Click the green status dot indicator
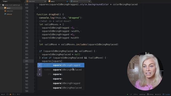 pos(127,94)
